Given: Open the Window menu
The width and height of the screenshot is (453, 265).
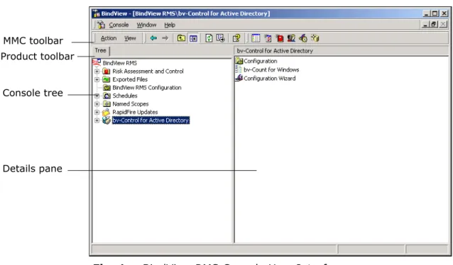Looking at the screenshot, I should [x=146, y=25].
